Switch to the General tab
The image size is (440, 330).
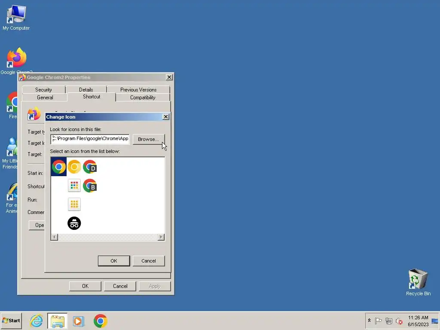45,98
